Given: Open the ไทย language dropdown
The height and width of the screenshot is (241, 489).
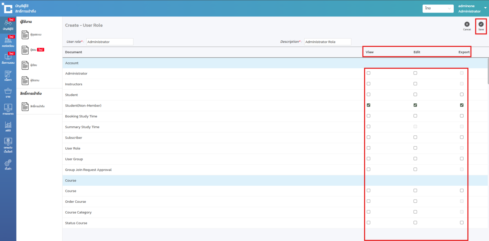Looking at the screenshot, I should point(438,8).
